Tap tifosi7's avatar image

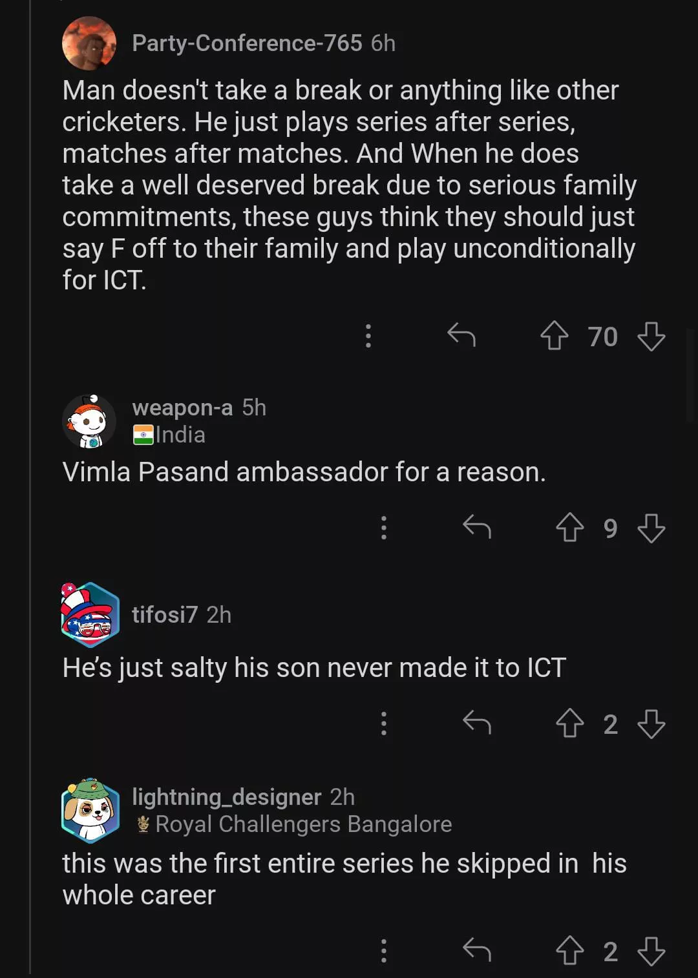[x=90, y=614]
